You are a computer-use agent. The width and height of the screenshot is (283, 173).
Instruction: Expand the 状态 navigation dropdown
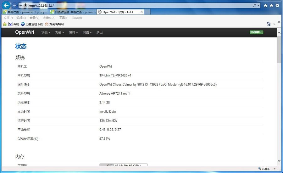point(46,32)
